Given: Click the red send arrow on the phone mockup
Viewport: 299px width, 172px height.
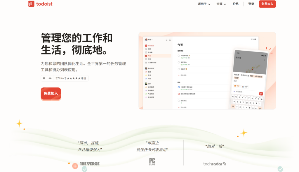Looking at the screenshot, I should (x=261, y=94).
